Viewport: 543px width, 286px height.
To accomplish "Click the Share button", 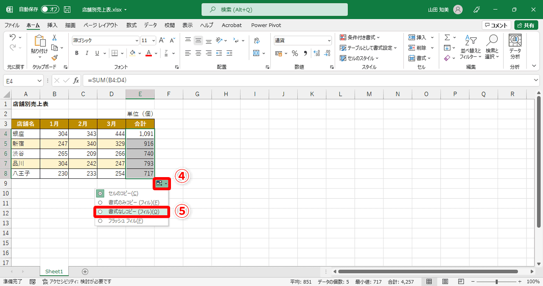I will pos(526,25).
